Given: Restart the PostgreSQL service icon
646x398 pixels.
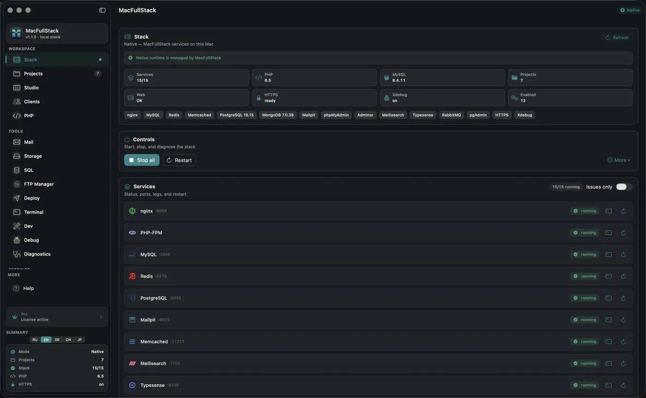Looking at the screenshot, I should pos(623,298).
